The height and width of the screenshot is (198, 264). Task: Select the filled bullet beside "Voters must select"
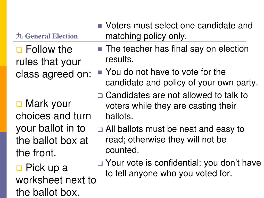tap(100, 26)
